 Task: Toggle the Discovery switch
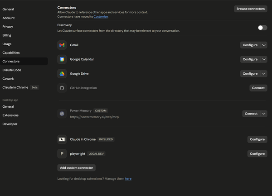(262, 28)
